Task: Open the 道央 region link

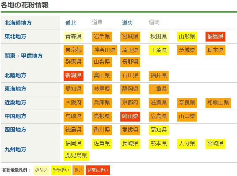Action: coord(128,23)
